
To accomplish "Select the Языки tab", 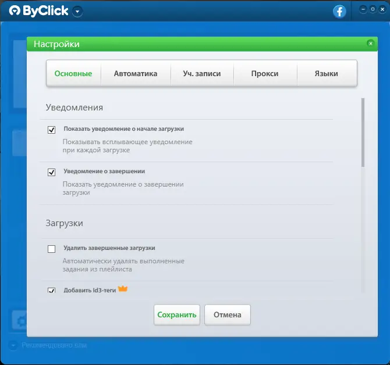I will click(x=327, y=73).
